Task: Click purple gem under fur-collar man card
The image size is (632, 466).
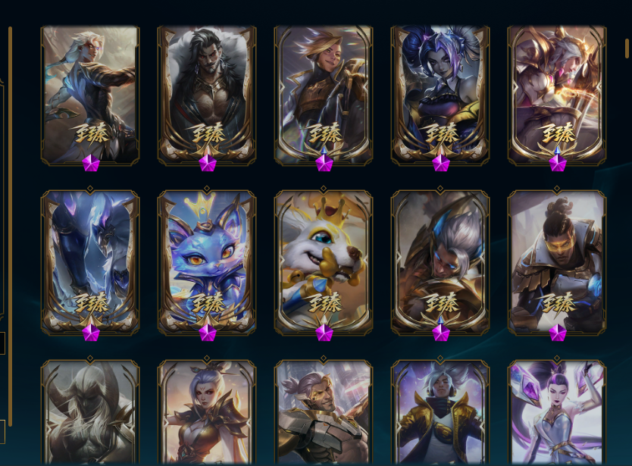Action: click(x=207, y=163)
